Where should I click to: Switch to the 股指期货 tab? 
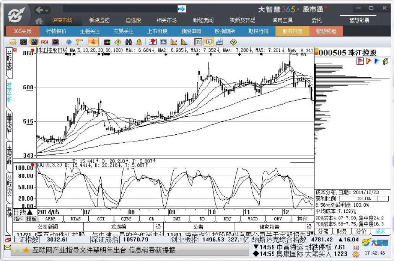click(x=225, y=31)
